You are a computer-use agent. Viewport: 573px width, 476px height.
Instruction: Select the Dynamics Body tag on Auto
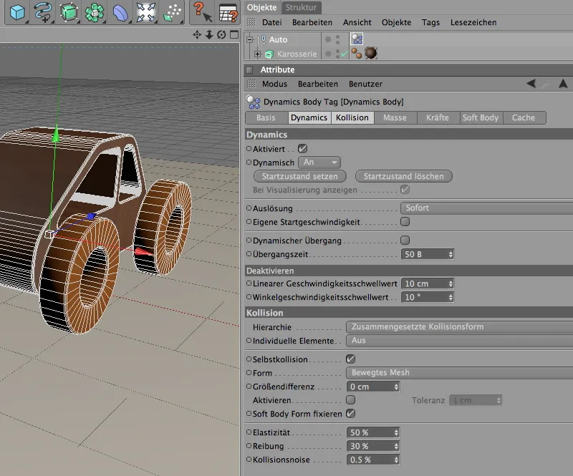point(357,40)
